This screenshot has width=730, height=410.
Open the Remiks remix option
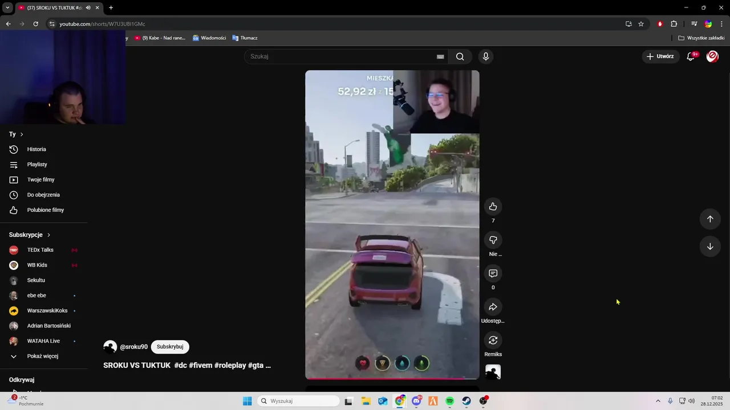[493, 340]
